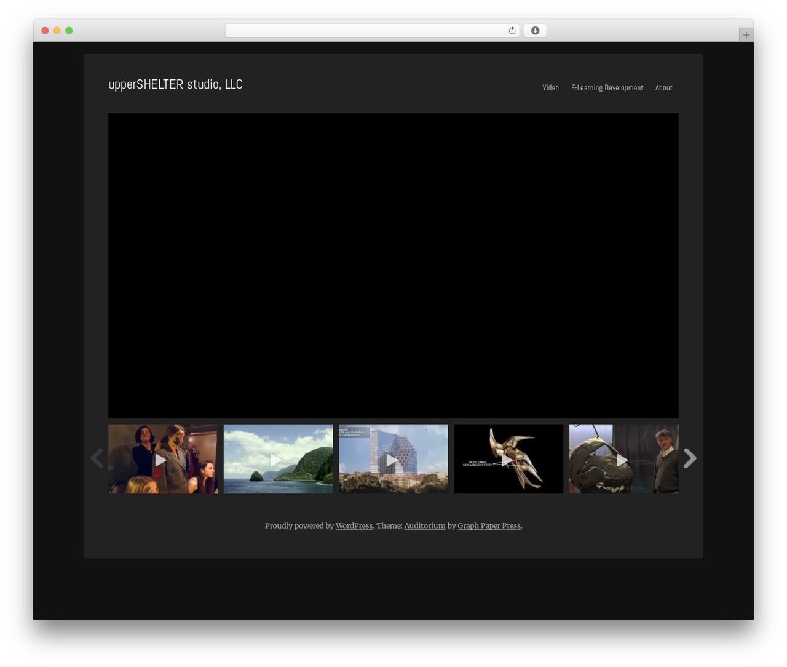Play the ocean island video thumbnail
The image size is (787, 667).
click(x=278, y=459)
